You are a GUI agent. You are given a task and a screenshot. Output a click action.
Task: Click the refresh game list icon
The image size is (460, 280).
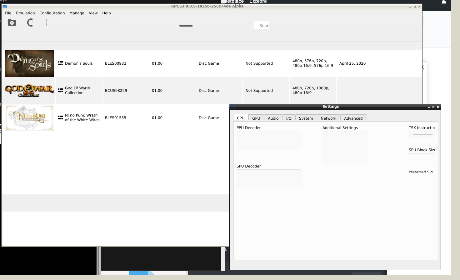click(x=30, y=22)
